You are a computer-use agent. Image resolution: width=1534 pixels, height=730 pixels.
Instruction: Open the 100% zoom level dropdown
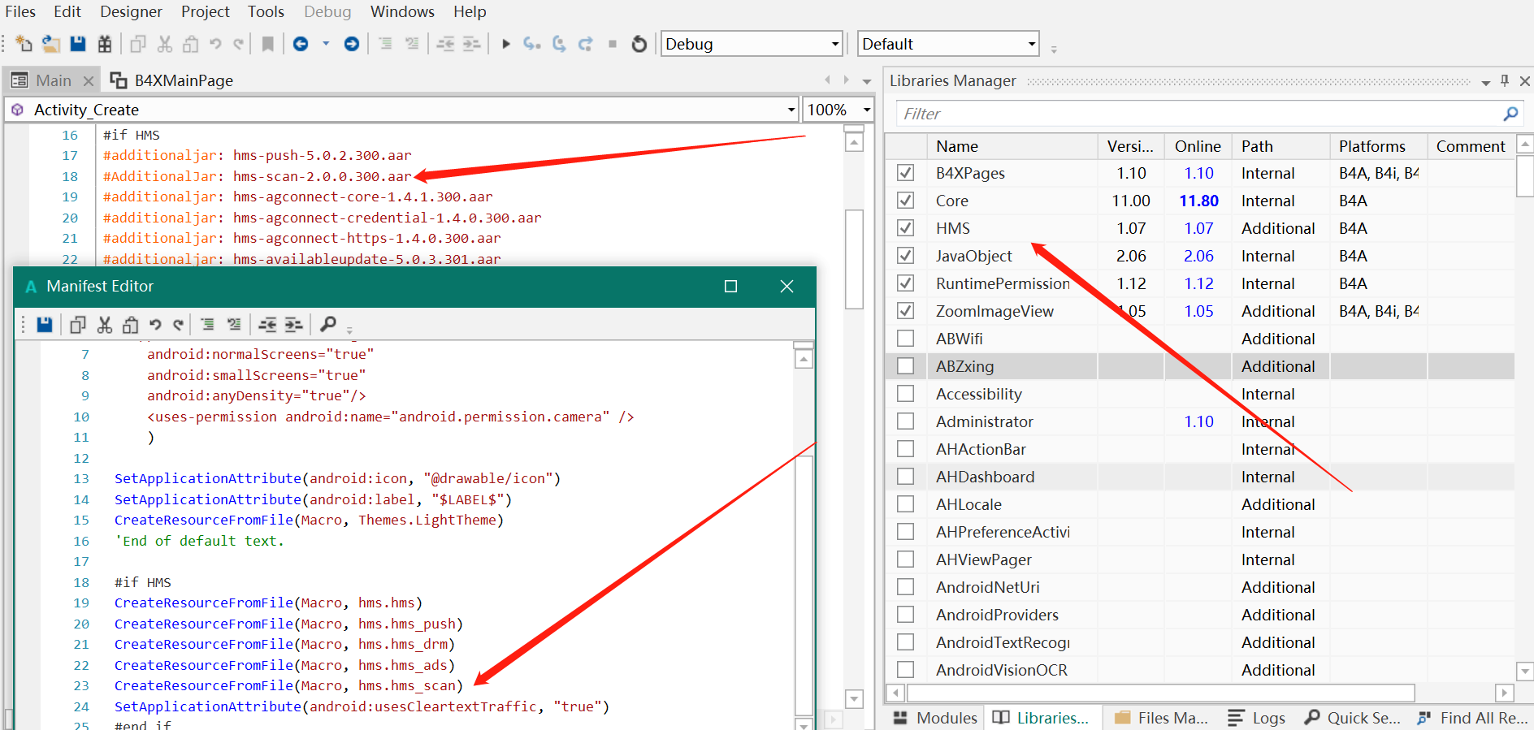pos(866,110)
